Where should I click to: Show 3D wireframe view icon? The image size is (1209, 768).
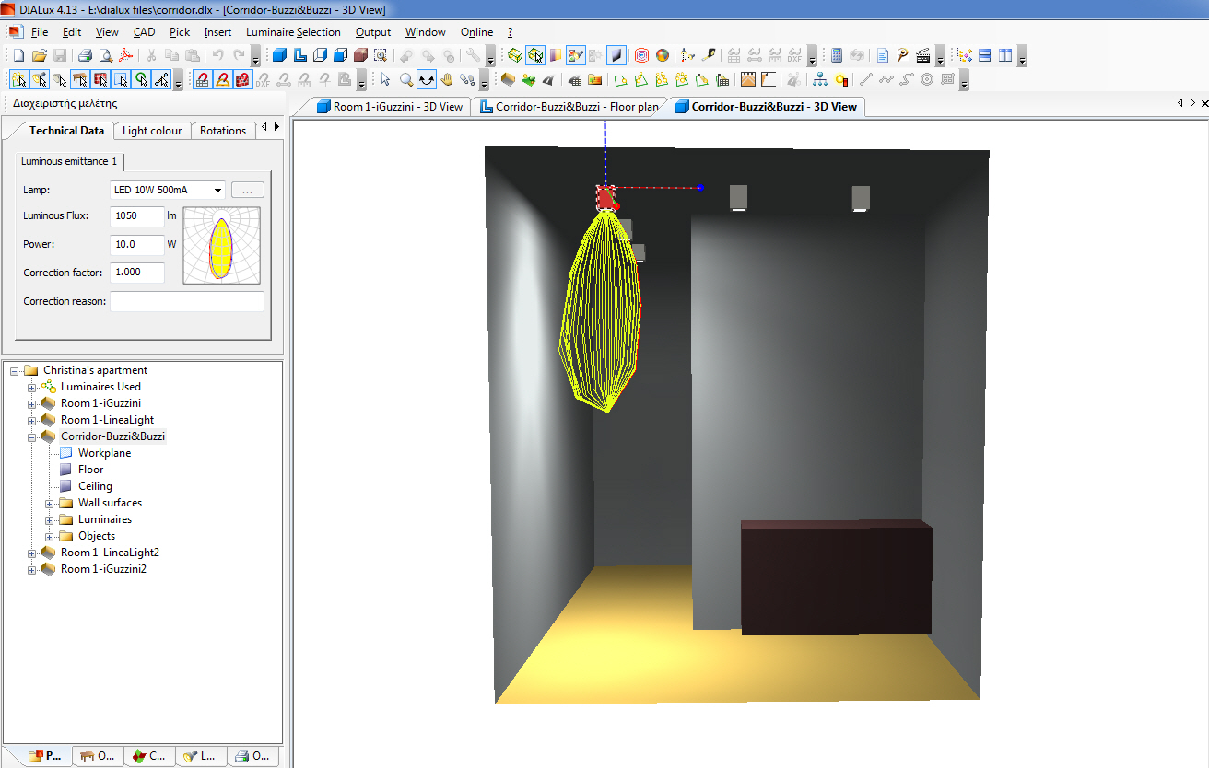tap(320, 55)
